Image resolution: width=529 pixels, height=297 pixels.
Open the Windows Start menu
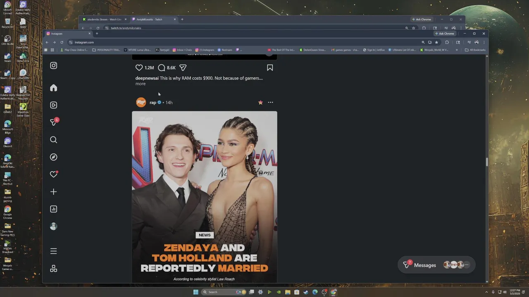tap(195, 292)
